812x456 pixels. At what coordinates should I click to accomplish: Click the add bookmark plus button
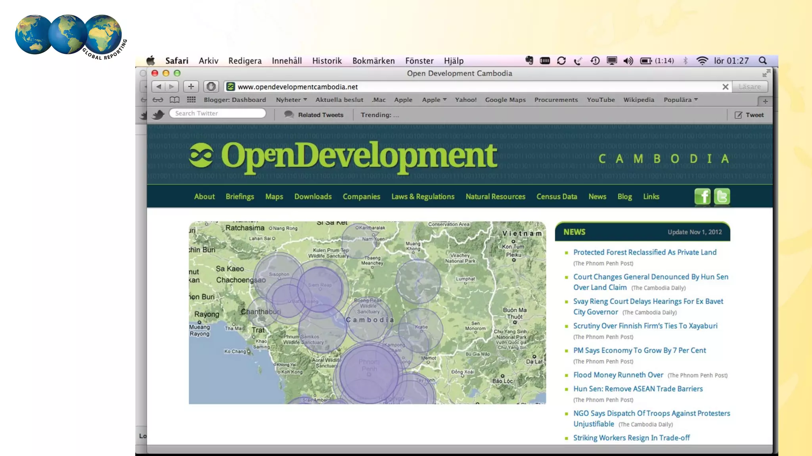point(191,87)
